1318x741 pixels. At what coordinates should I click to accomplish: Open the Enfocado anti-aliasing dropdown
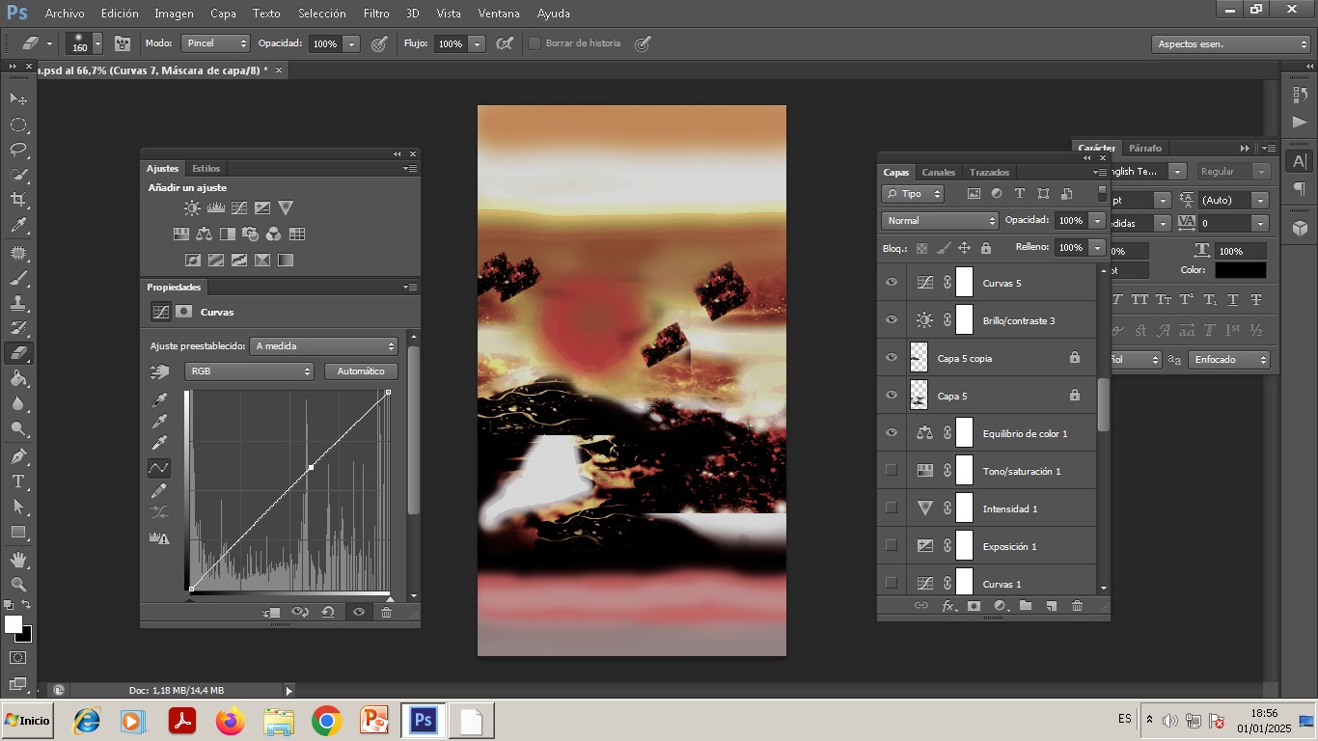(1228, 359)
